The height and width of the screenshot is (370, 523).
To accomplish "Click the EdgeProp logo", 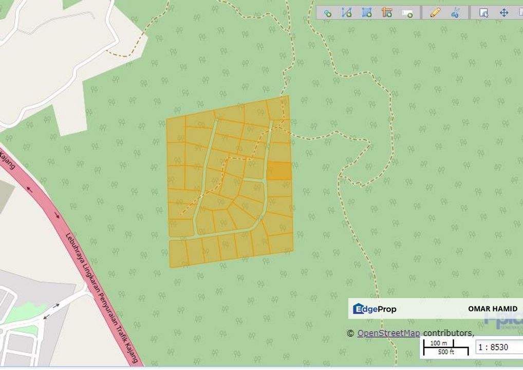I will 375,309.
